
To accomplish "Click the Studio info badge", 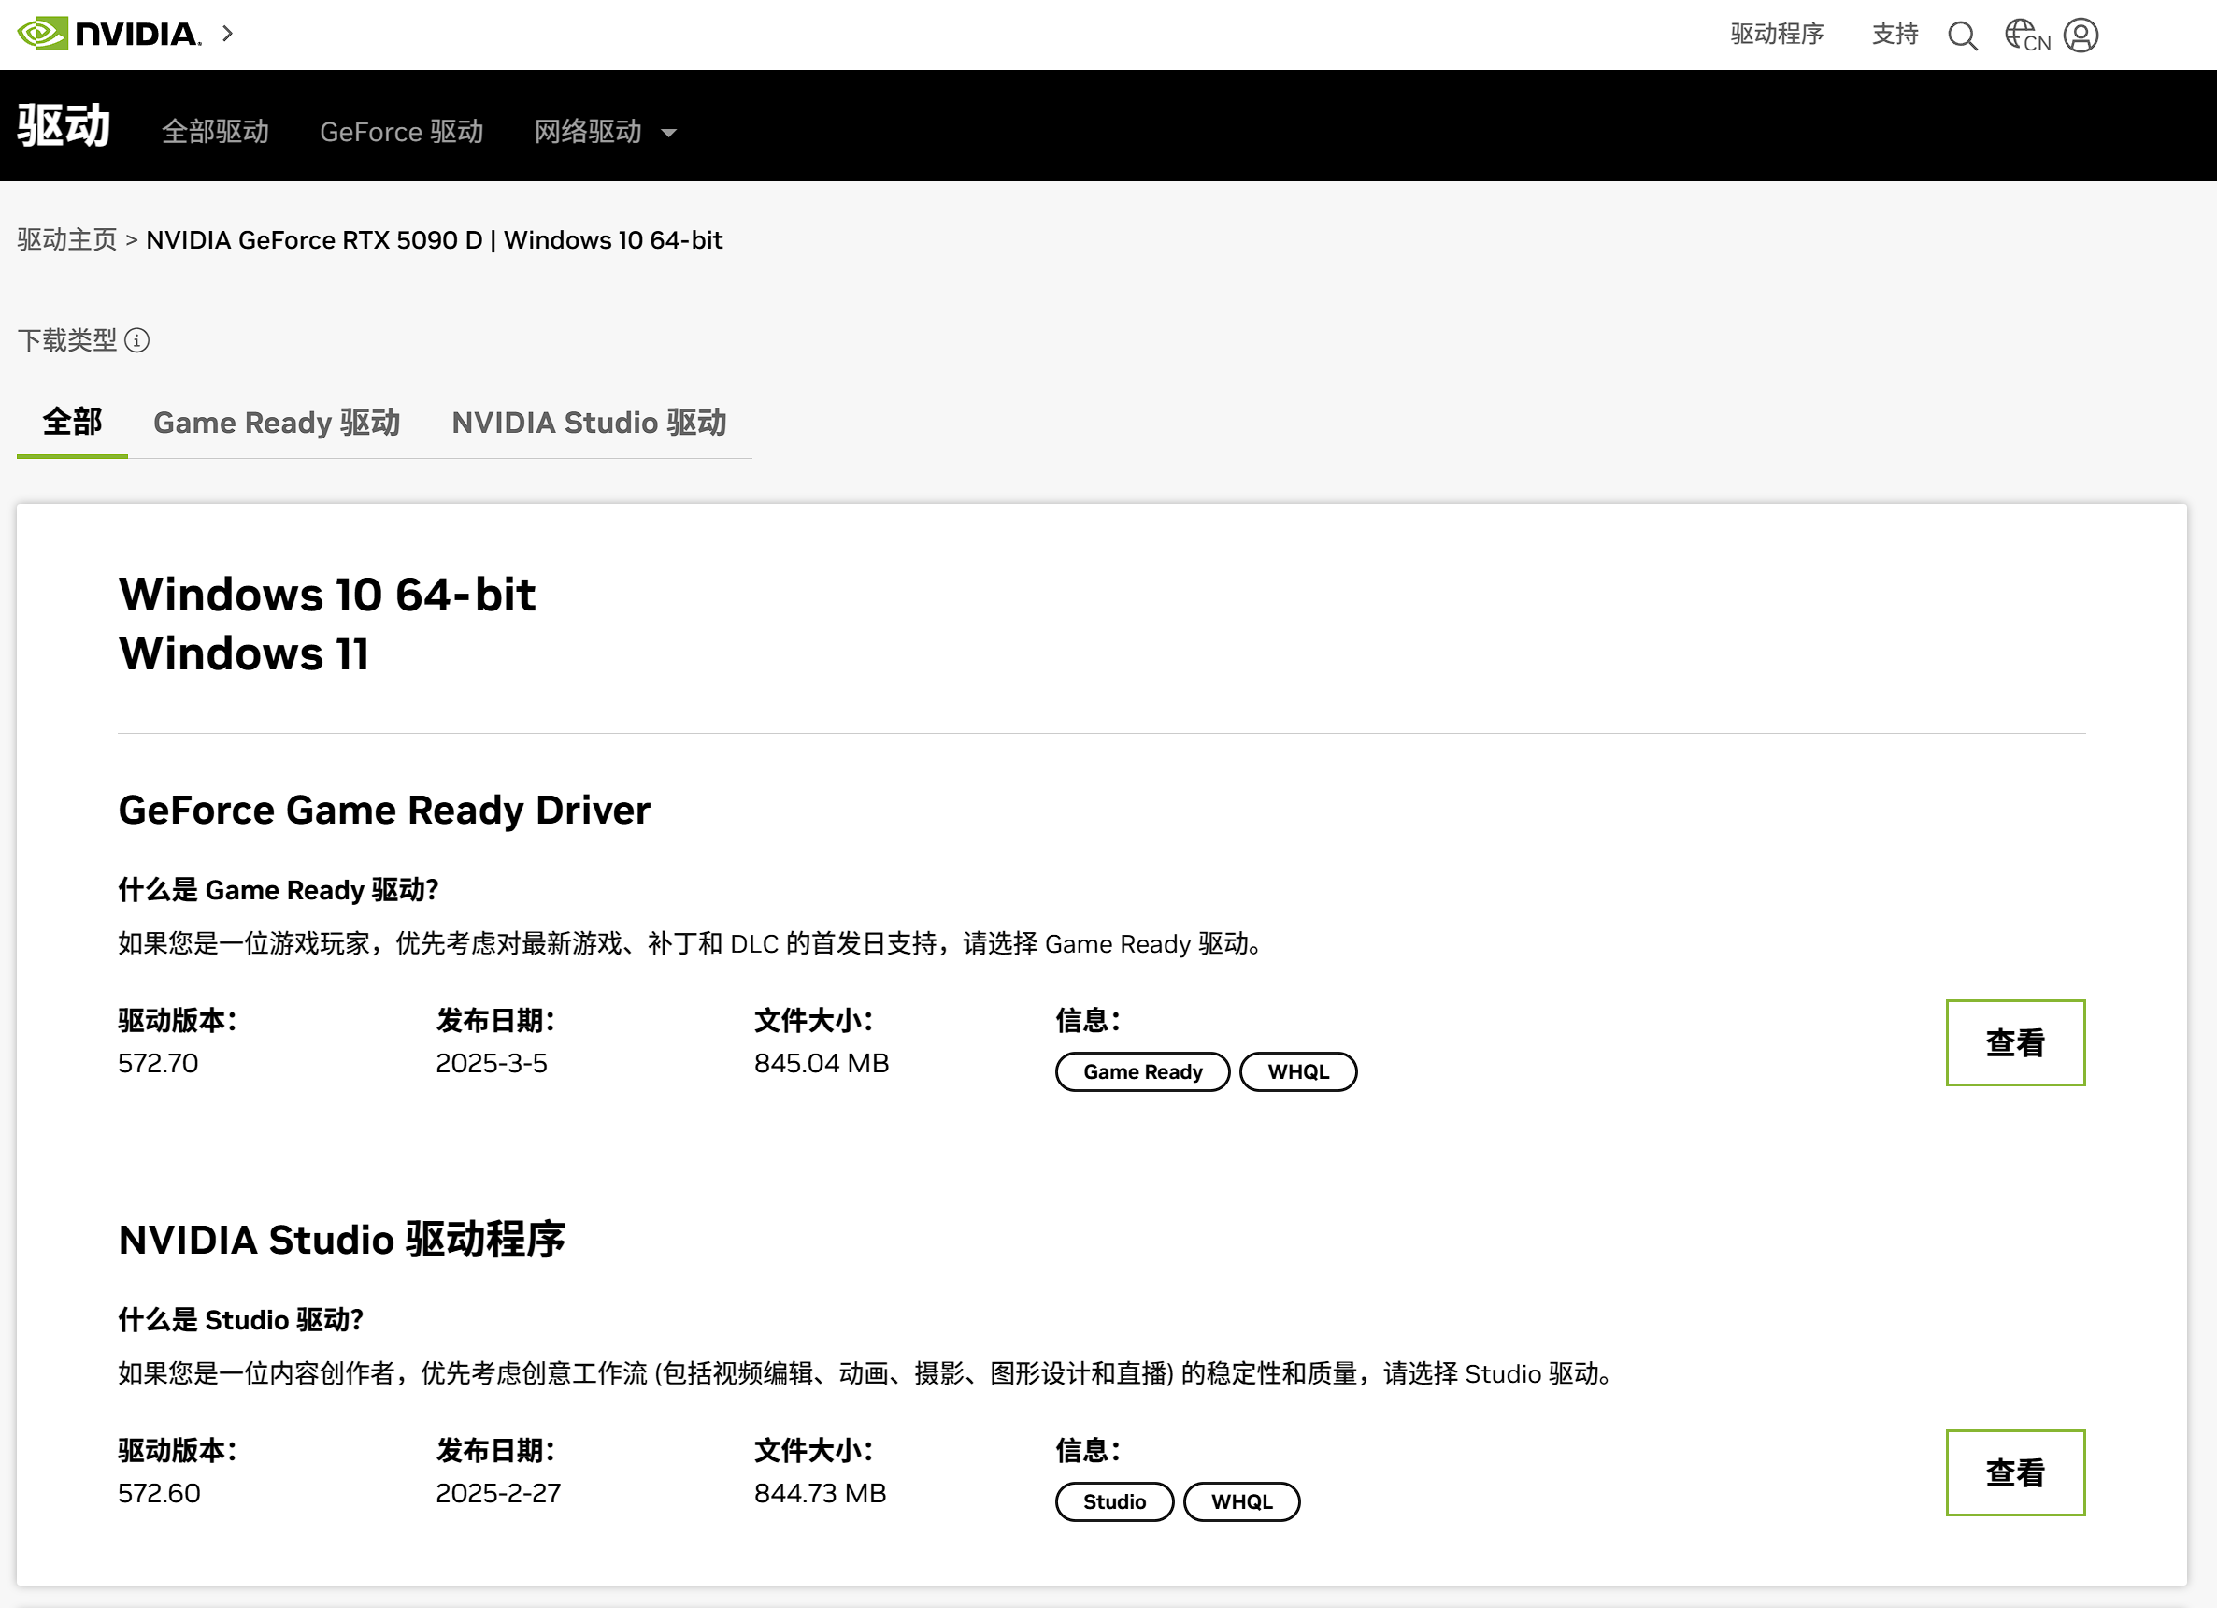I will click(x=1113, y=1501).
